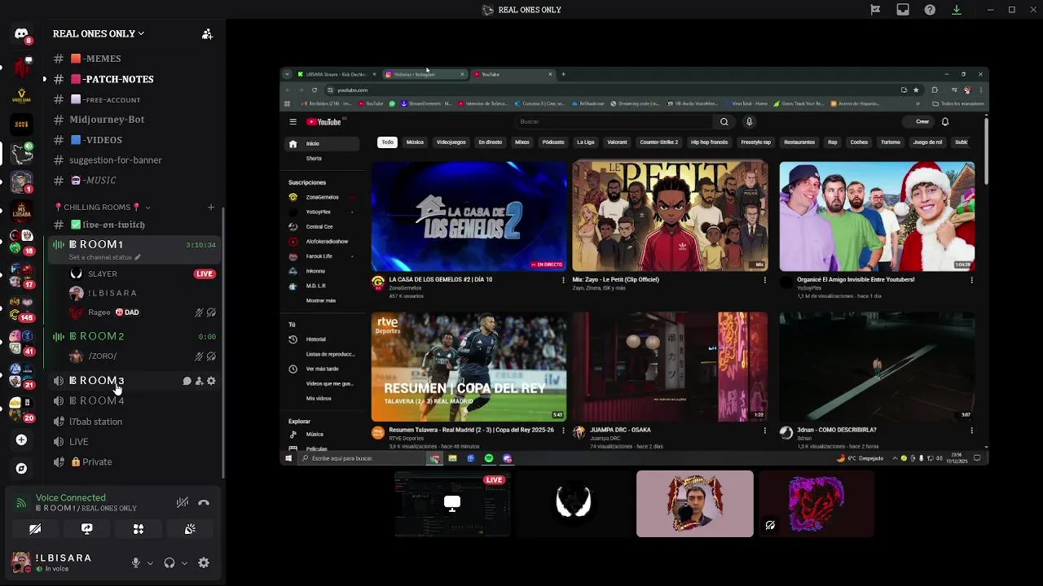The width and height of the screenshot is (1043, 586).
Task: Expand server folder with 18 badge
Action: (x=21, y=242)
